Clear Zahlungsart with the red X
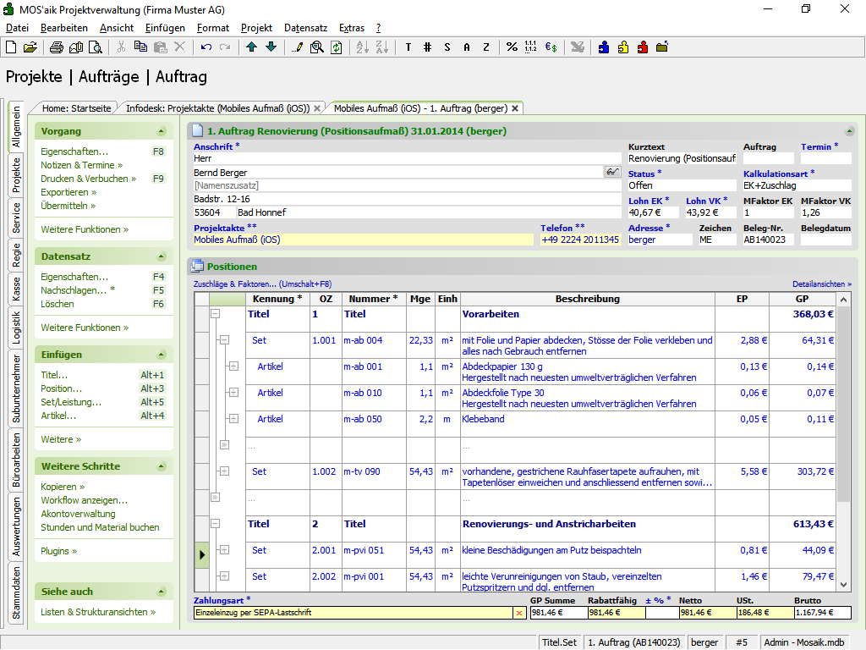 tap(519, 613)
